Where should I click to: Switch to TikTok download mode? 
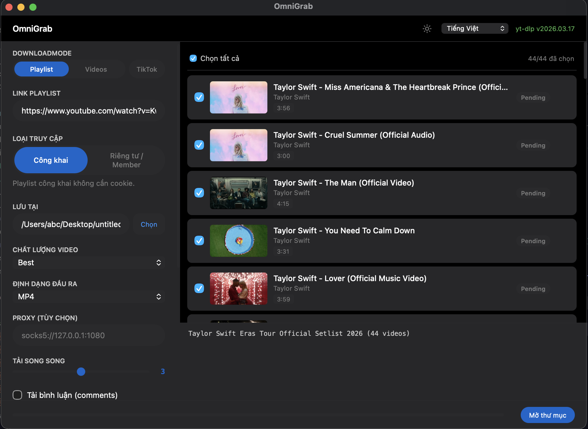point(147,69)
